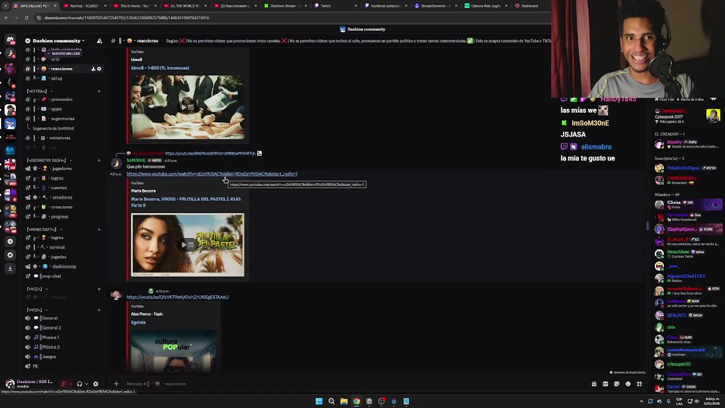This screenshot has width=725, height=408.
Task: Open user settings gear
Action: point(96,384)
